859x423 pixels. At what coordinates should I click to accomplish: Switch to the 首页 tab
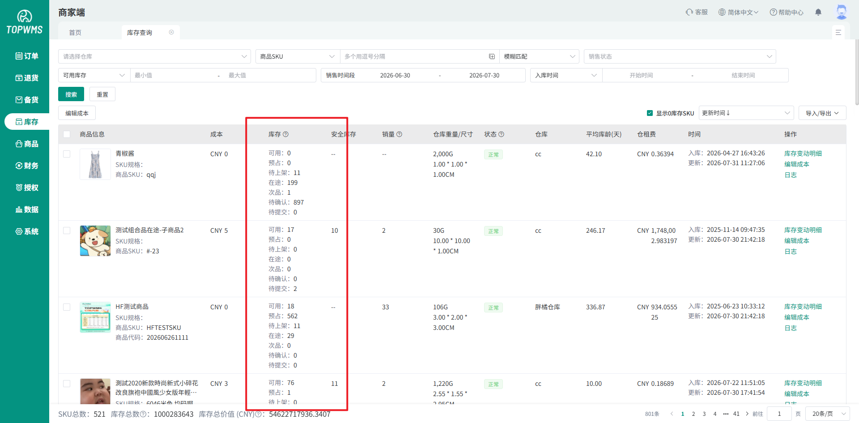point(75,32)
